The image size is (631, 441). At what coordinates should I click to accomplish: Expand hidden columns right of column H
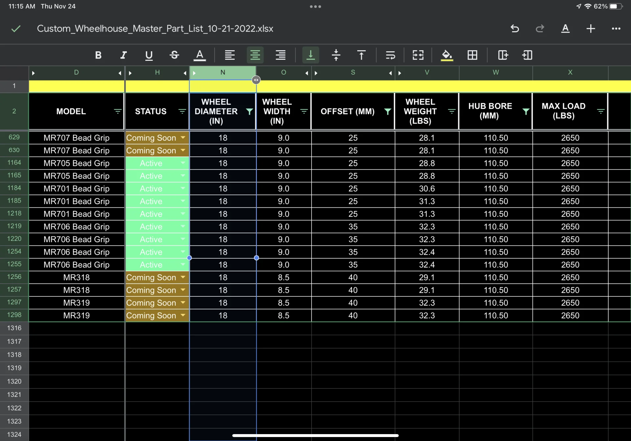coord(185,73)
